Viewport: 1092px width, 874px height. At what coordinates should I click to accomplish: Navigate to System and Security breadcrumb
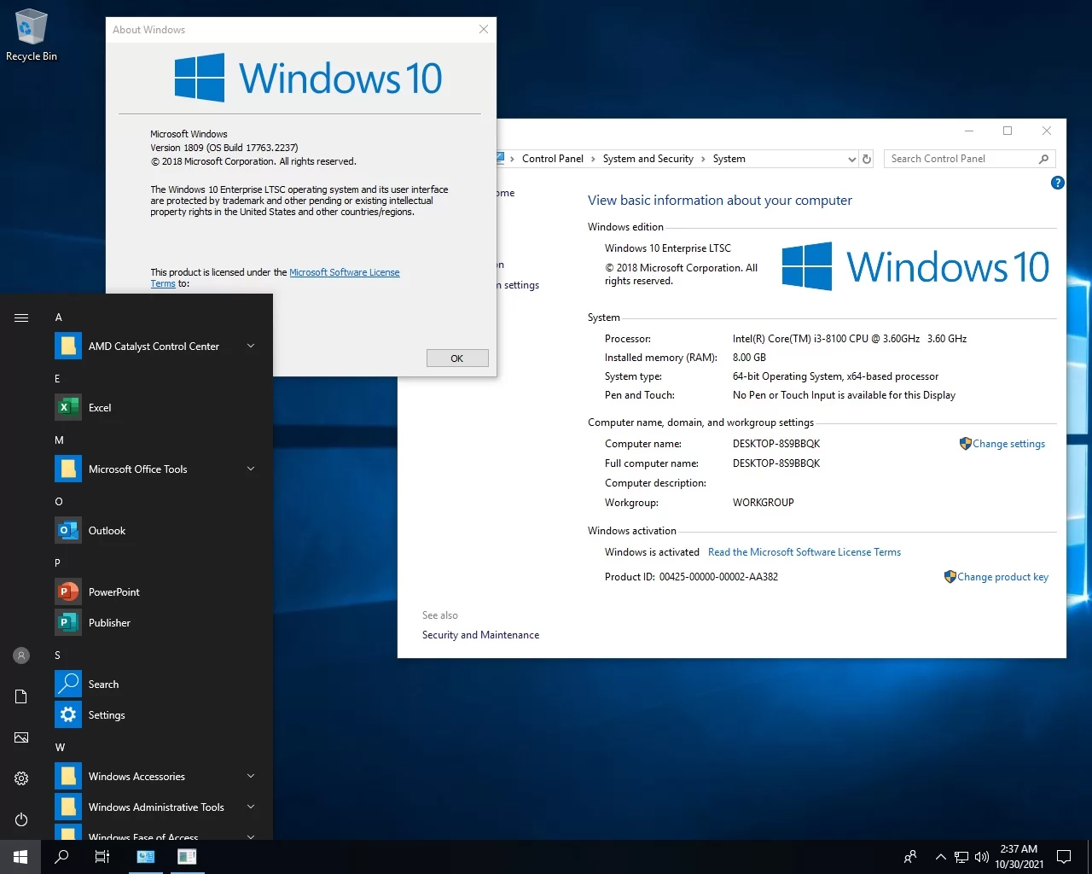coord(648,159)
